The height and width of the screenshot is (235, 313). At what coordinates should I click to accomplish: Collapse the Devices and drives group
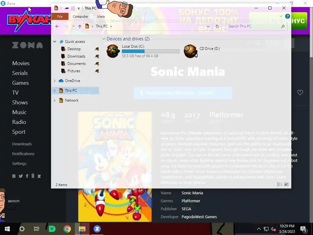[104, 39]
